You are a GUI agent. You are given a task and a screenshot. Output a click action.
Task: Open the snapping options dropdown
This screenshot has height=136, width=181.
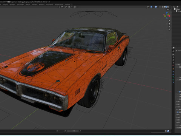pos(72,7)
